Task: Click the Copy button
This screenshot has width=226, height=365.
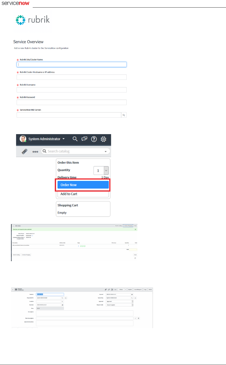Action: [x=145, y=289]
